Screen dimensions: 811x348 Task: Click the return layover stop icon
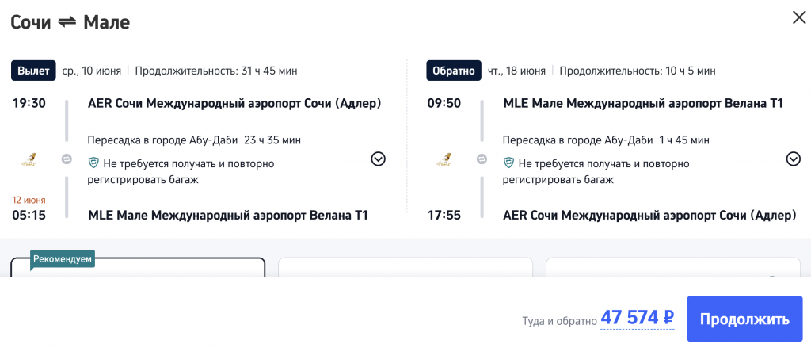[482, 159]
